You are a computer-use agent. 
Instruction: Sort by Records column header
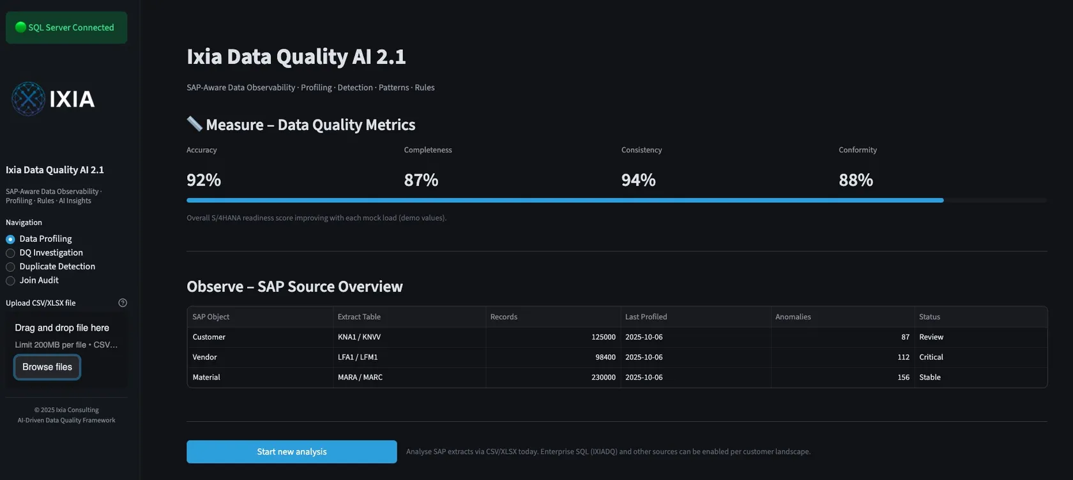coord(553,317)
